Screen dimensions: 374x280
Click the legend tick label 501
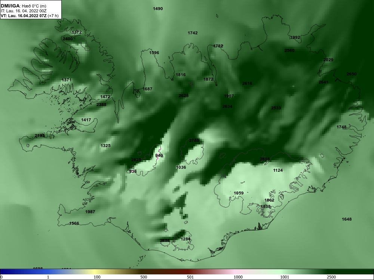click(190, 277)
